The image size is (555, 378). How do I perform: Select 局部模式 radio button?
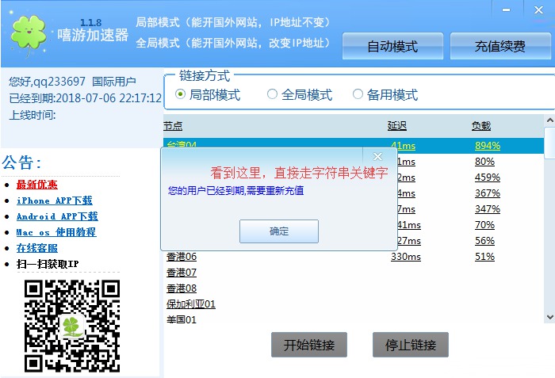click(x=180, y=94)
